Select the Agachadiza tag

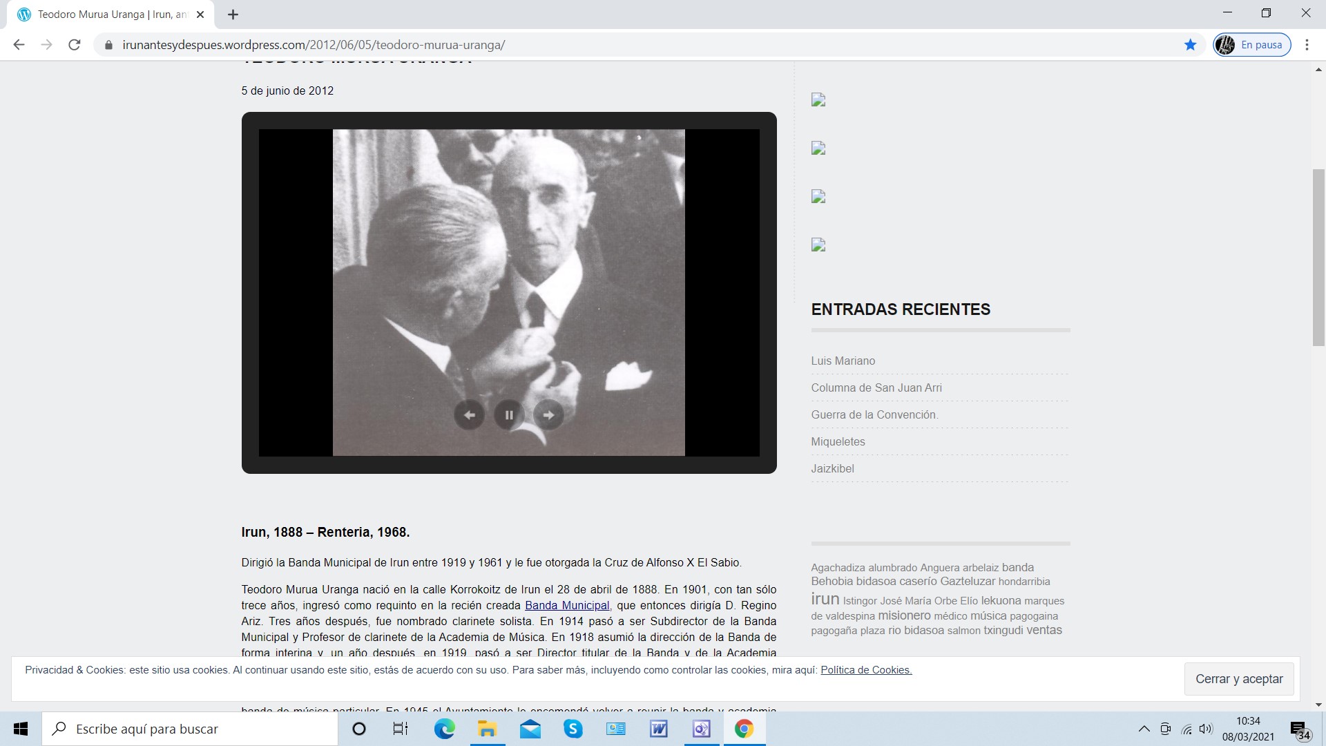pyautogui.click(x=838, y=568)
